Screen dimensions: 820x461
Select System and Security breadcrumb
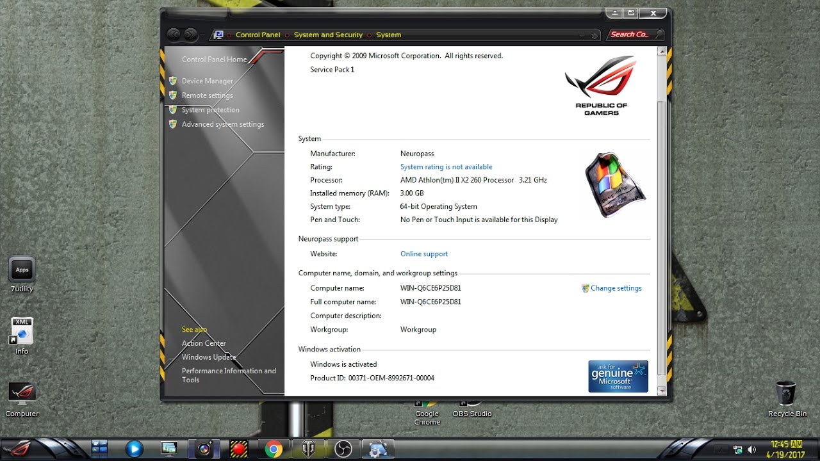328,35
